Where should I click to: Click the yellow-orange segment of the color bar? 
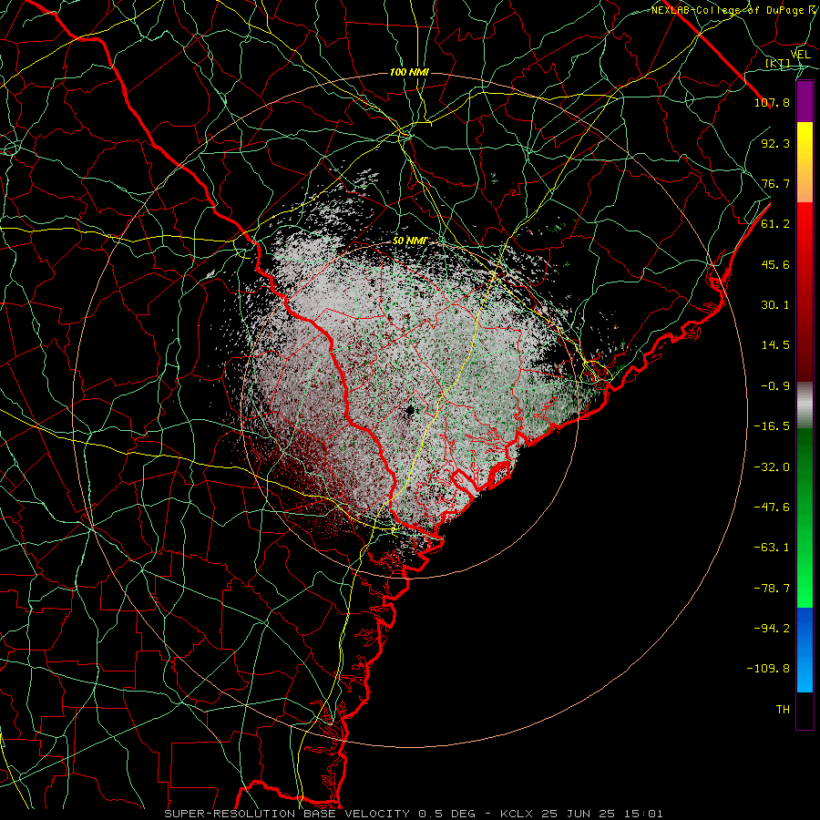click(805, 162)
